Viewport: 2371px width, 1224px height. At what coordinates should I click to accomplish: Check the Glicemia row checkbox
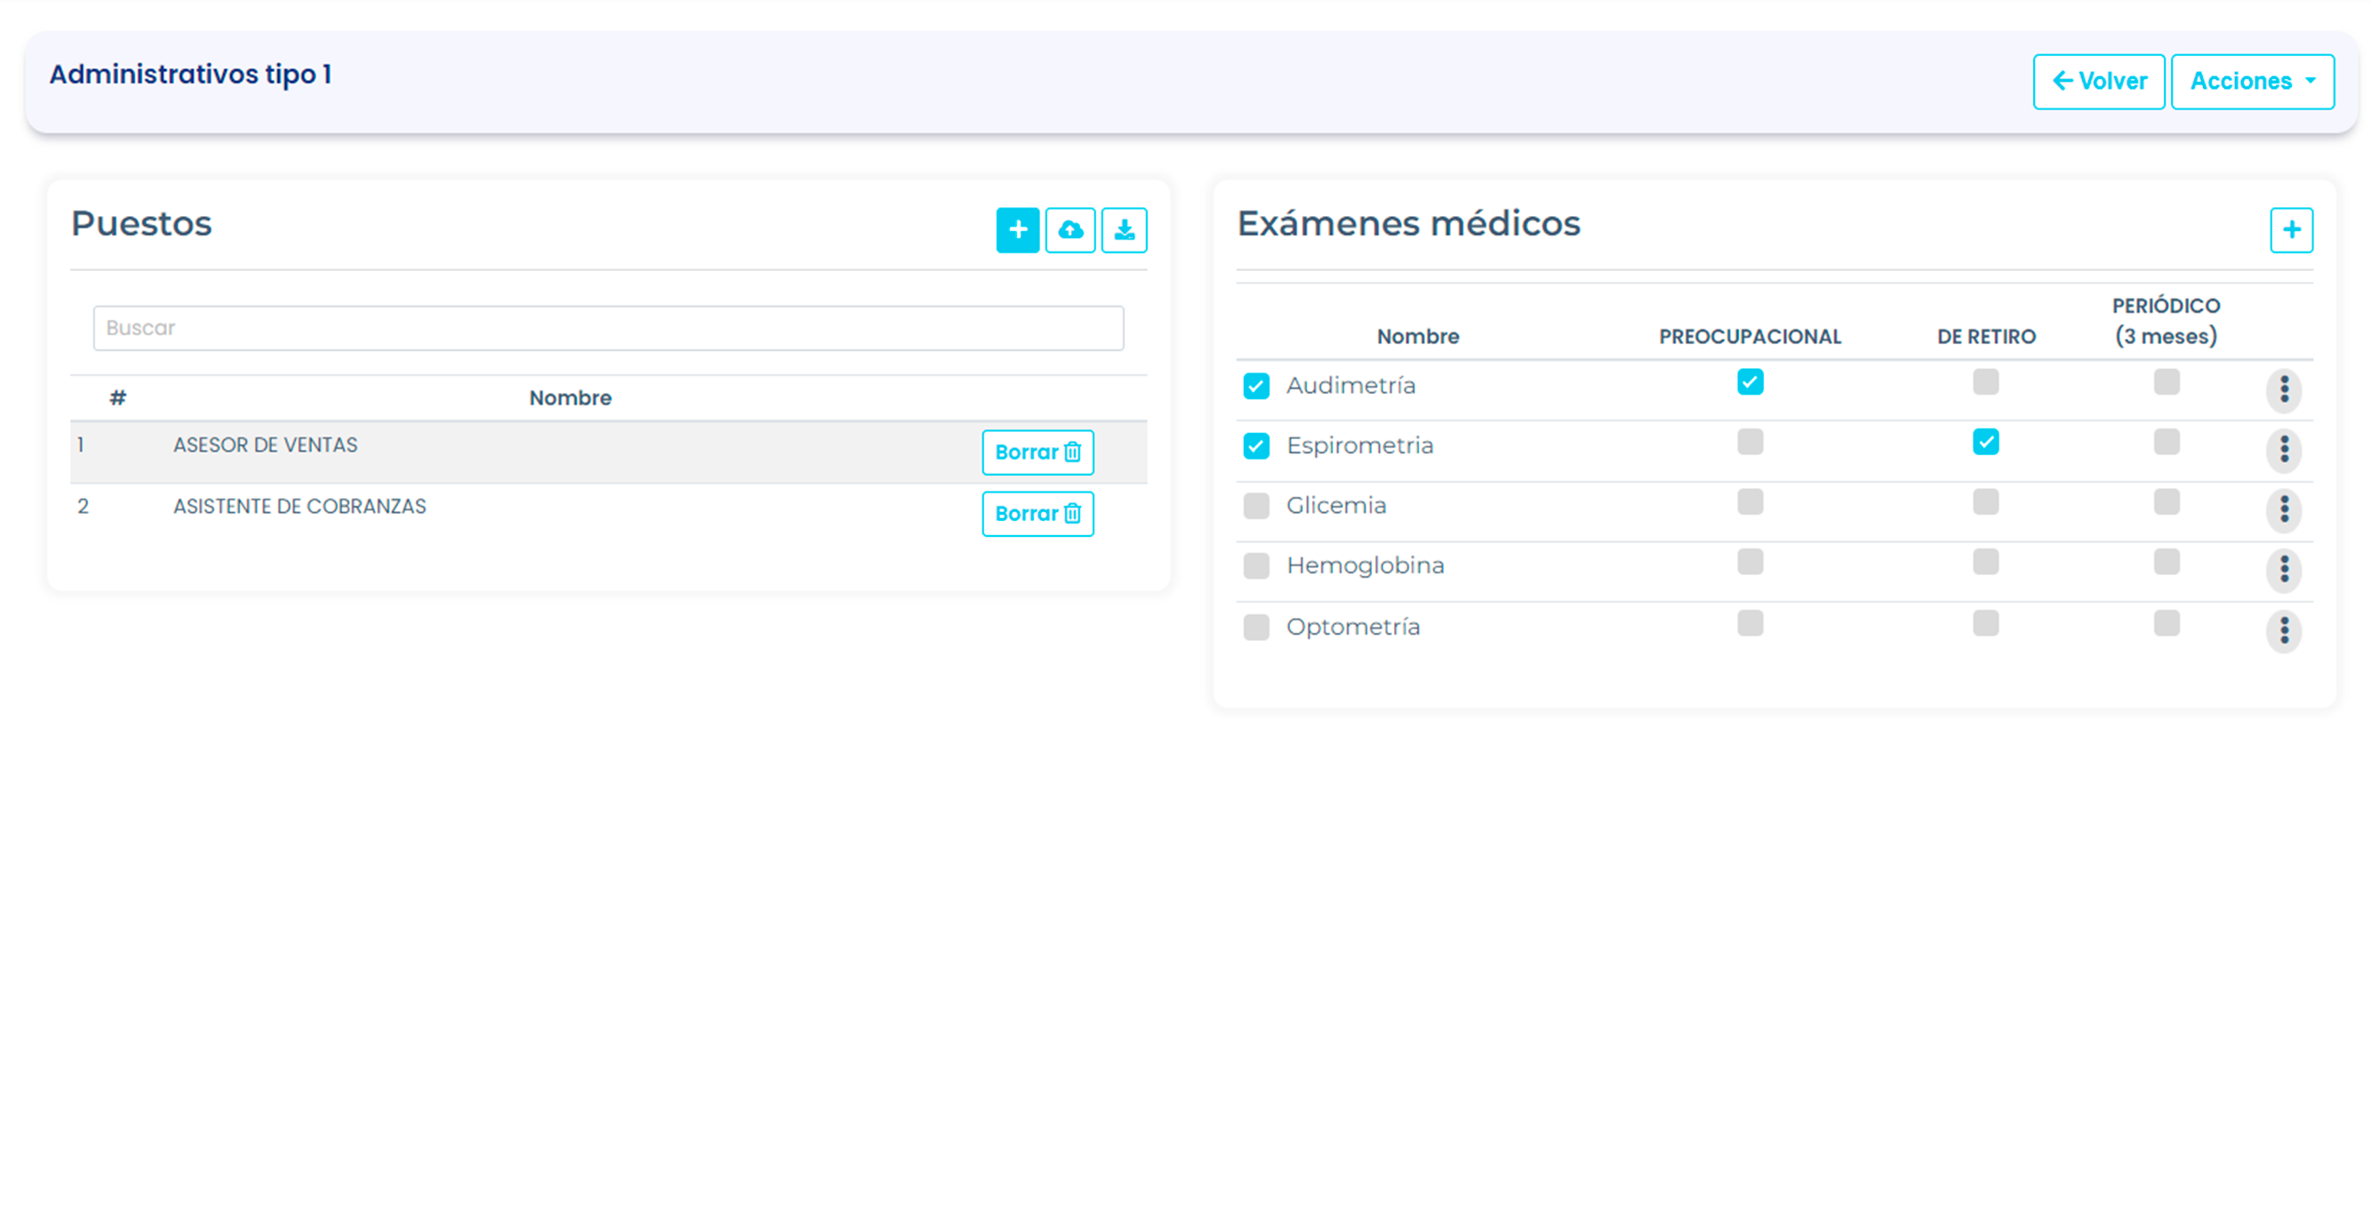(x=1255, y=506)
